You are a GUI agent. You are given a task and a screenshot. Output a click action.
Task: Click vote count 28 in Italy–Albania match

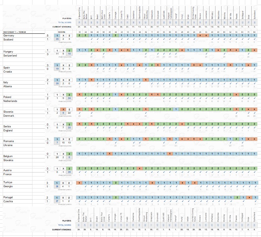[x=58, y=84]
